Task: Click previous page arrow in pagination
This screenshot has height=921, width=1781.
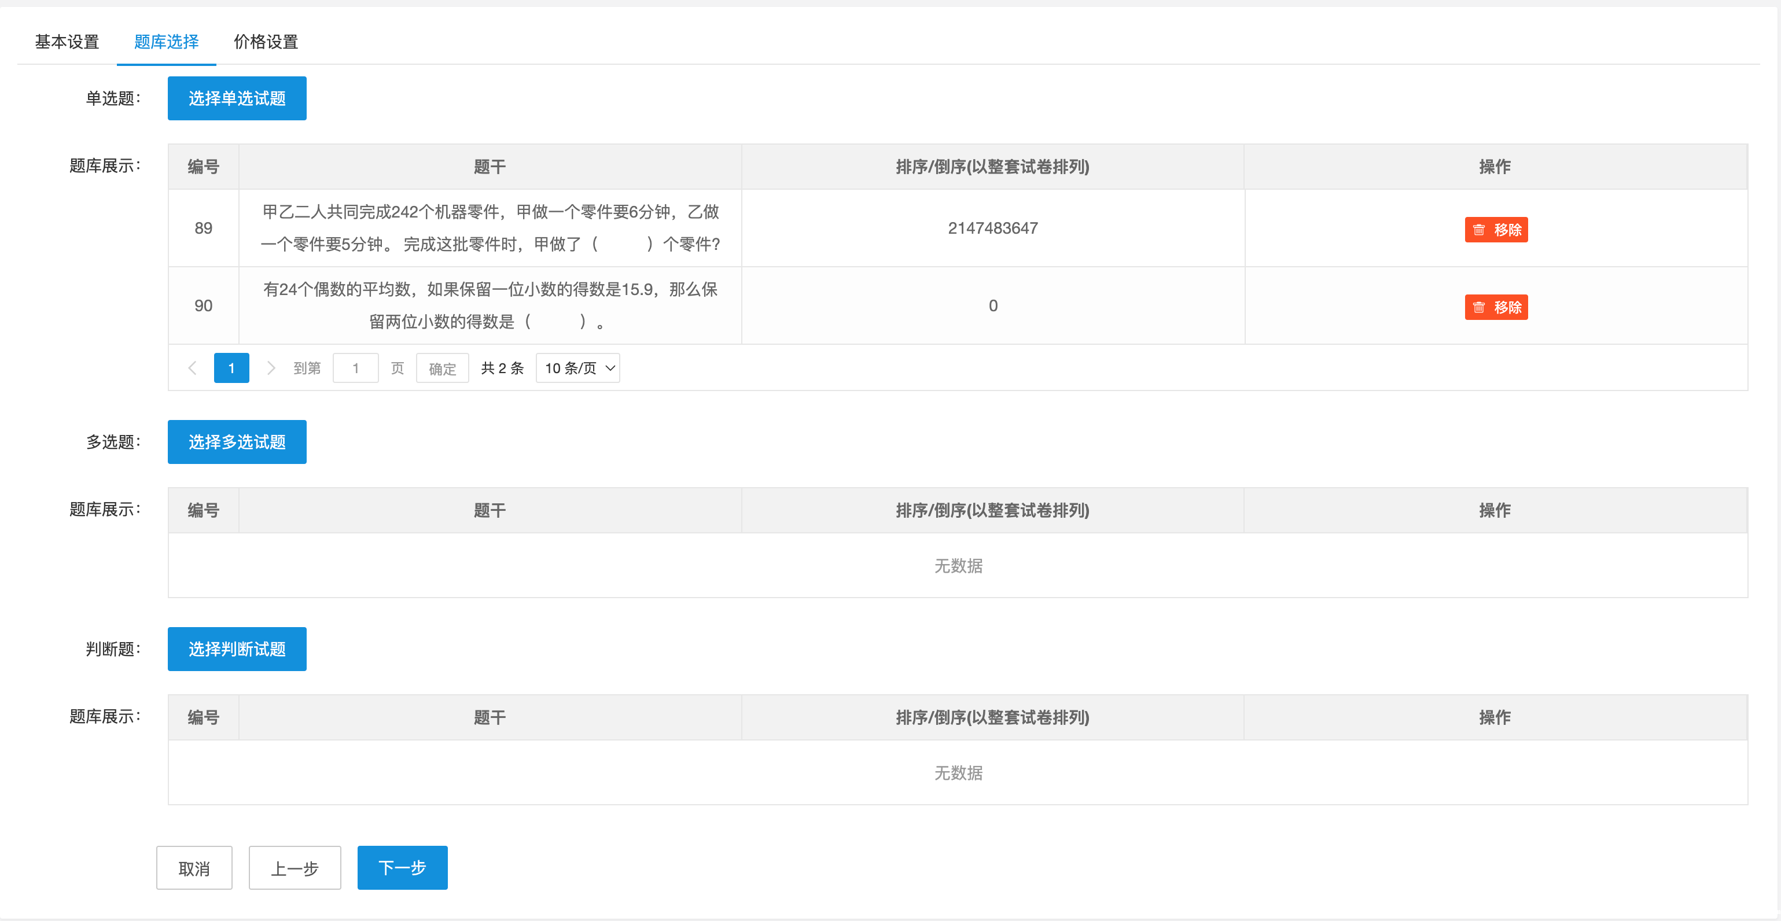Action: tap(193, 368)
